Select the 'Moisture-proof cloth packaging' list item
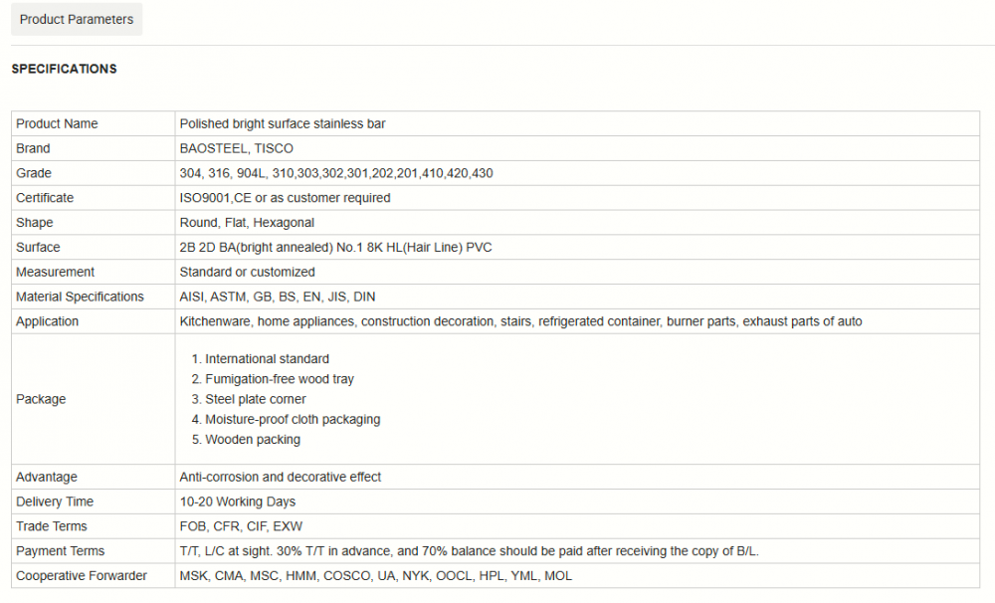 (x=293, y=419)
